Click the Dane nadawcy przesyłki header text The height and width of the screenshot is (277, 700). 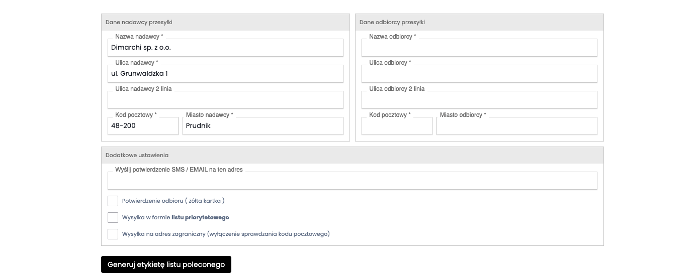point(139,22)
